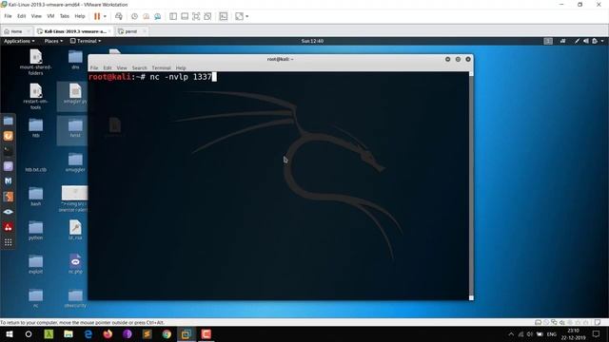This screenshot has width=609, height=342.
Task: Open VMware File menu
Action: [8, 16]
